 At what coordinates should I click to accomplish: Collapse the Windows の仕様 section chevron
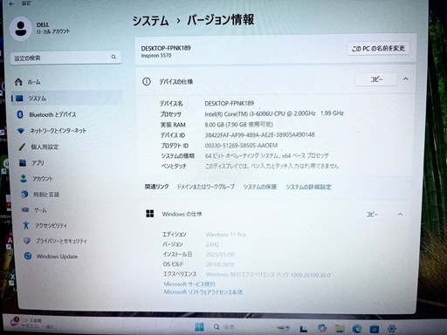point(400,215)
